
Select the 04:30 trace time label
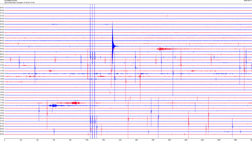[x=2, y=32]
